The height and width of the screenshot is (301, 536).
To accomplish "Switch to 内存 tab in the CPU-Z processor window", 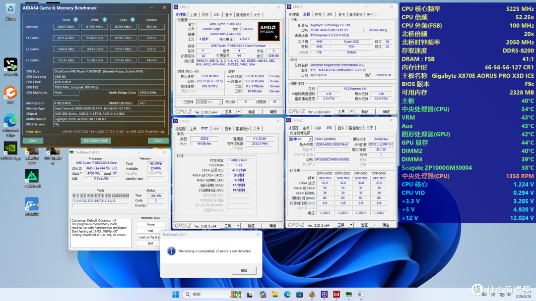I will point(205,15).
